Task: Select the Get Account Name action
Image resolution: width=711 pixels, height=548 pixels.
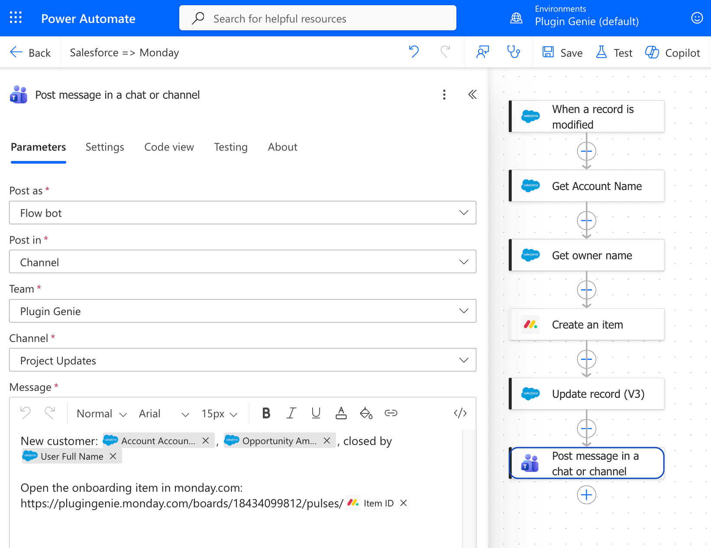Action: 587,186
